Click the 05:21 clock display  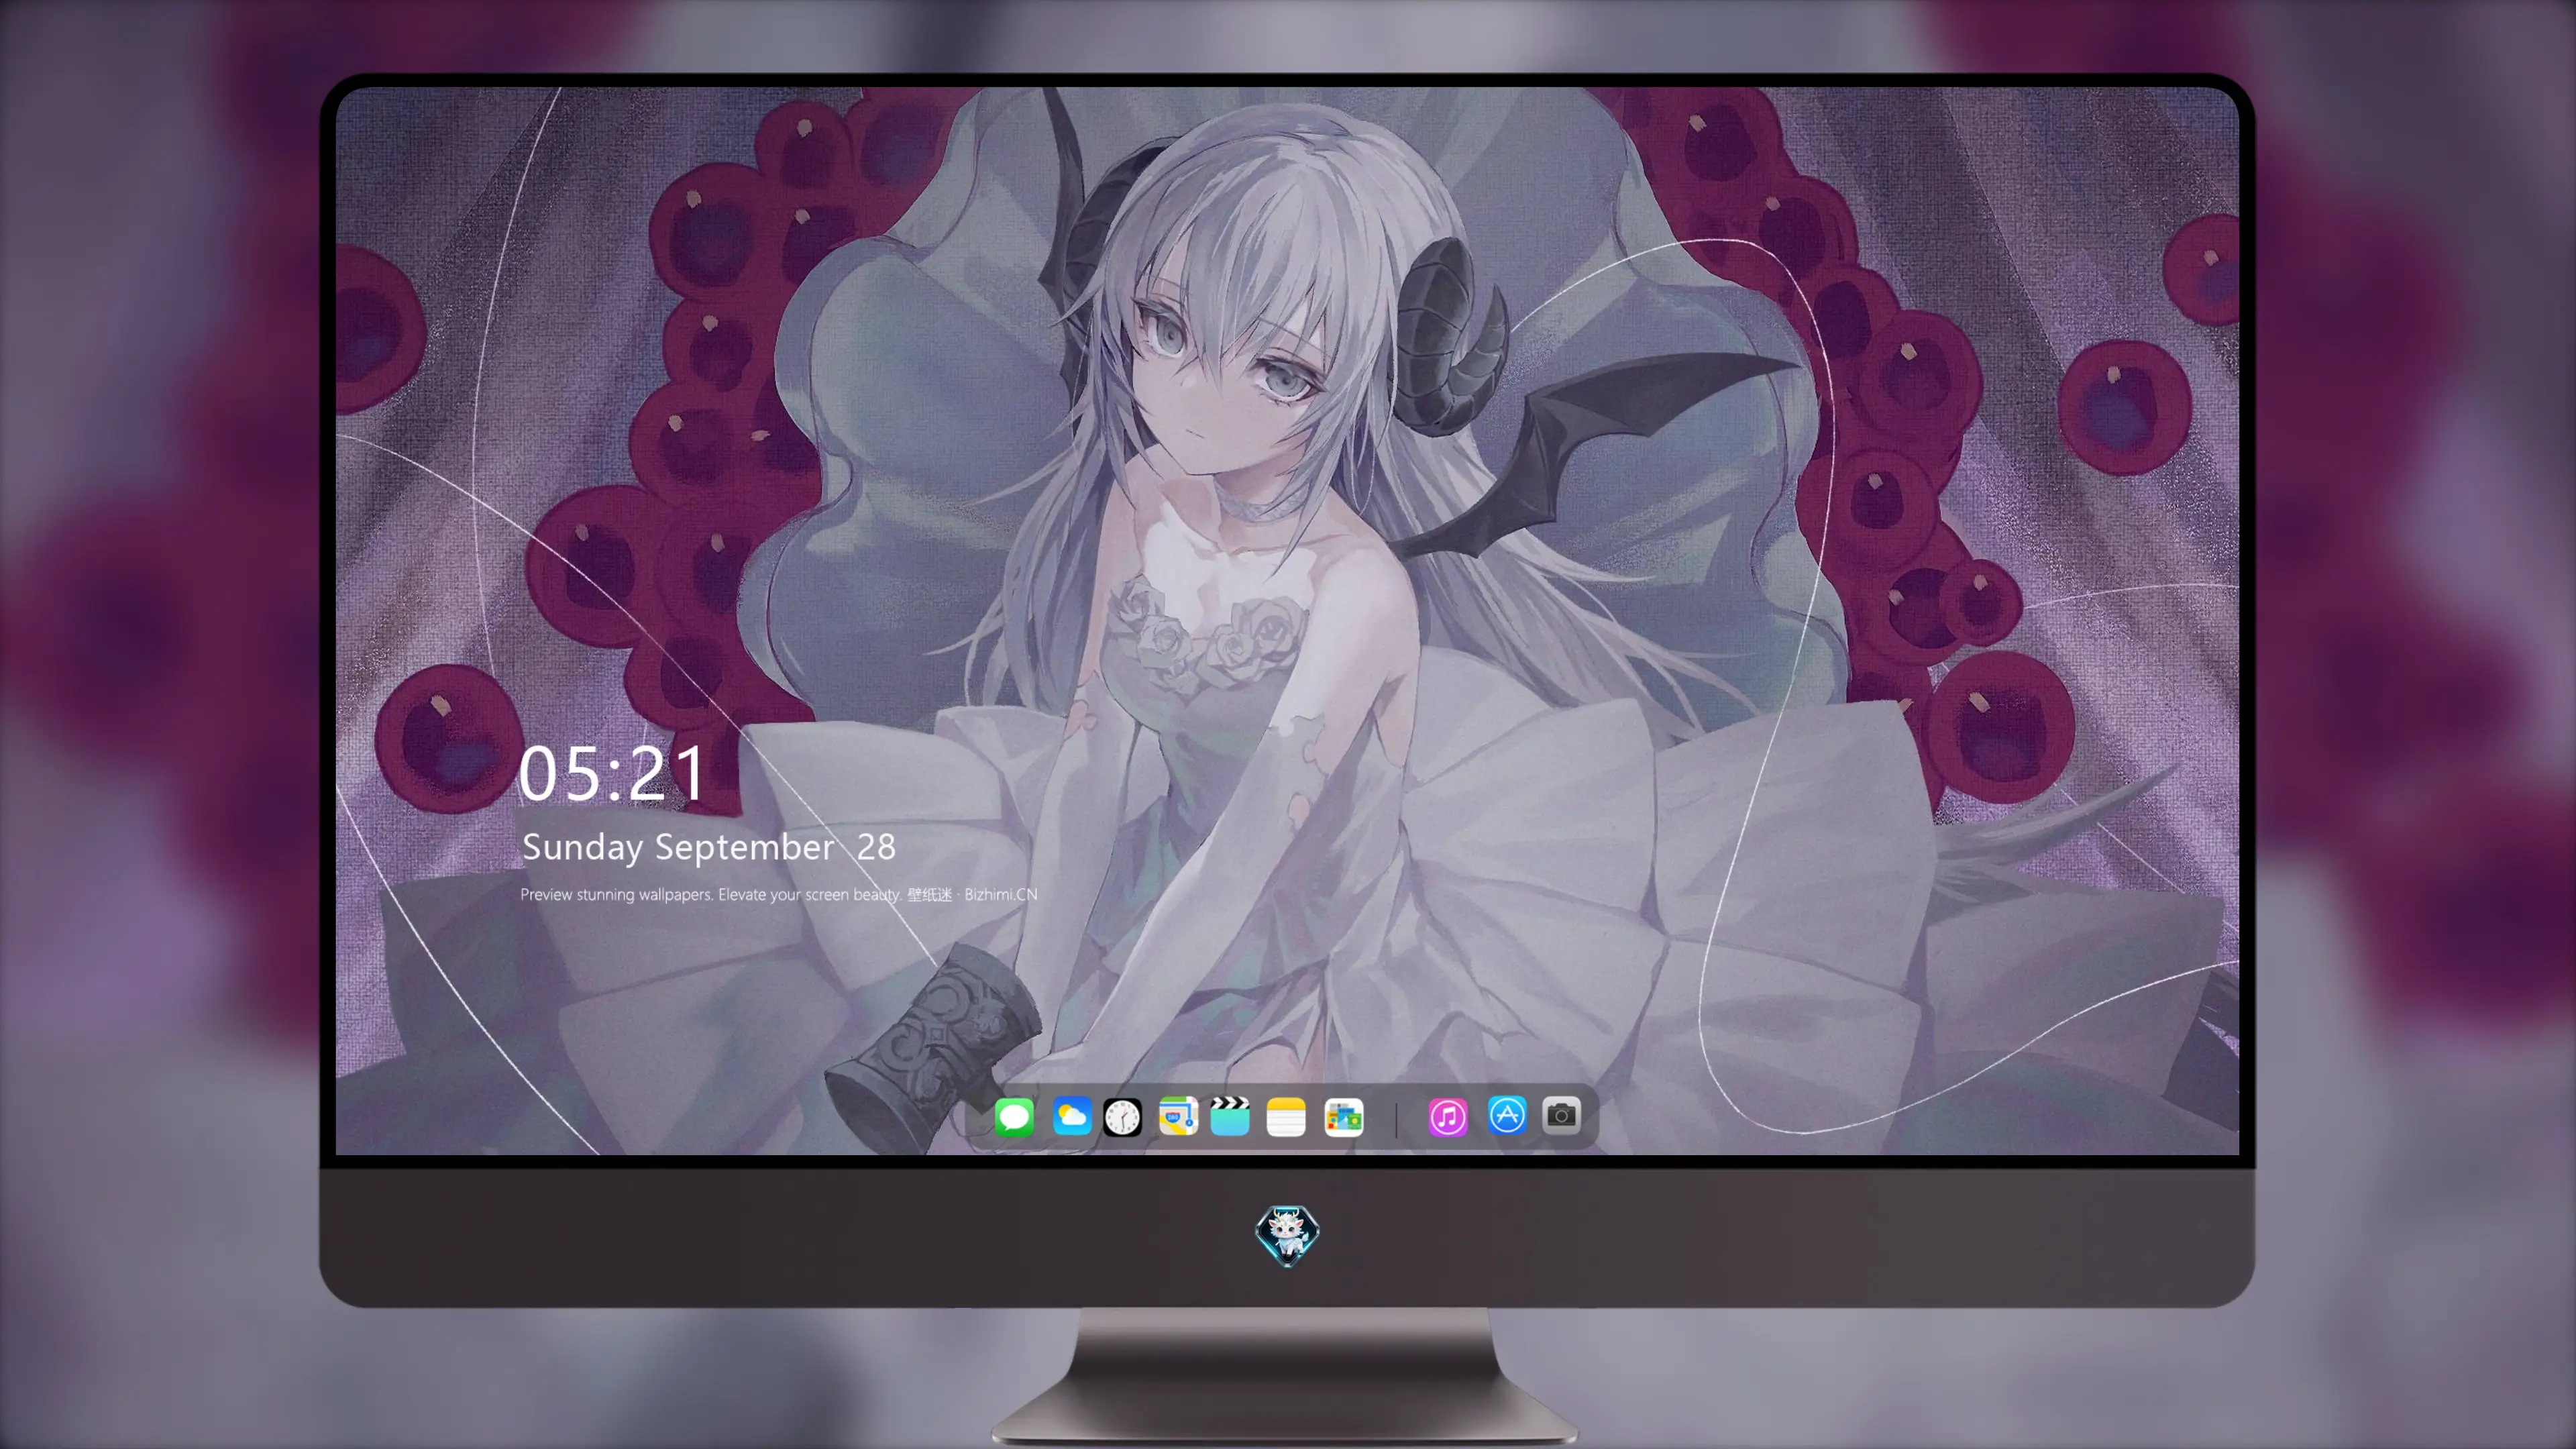point(612,774)
